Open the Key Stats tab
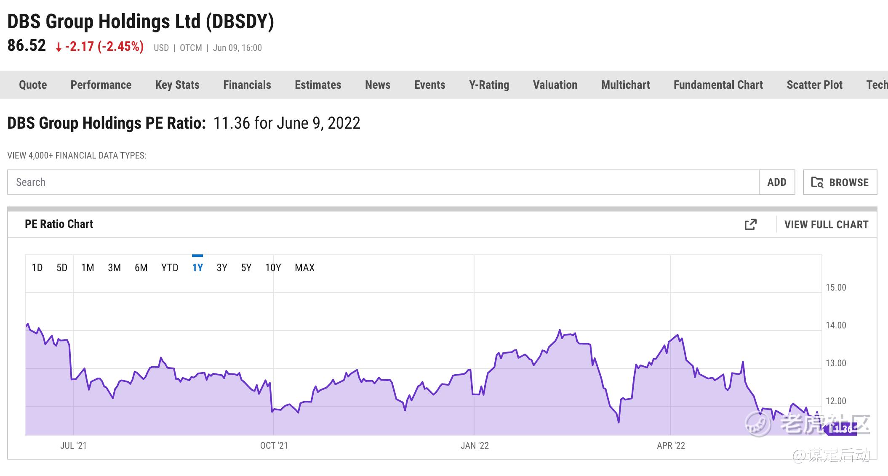 click(177, 85)
